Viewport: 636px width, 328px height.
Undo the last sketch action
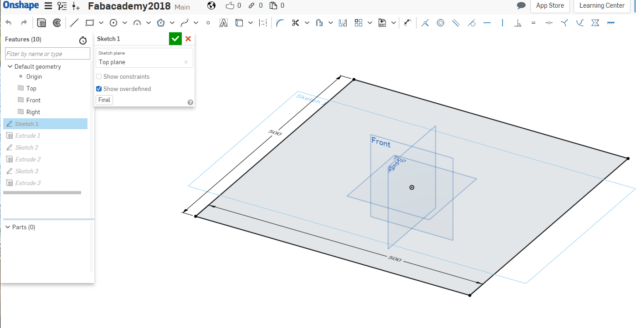(8, 23)
